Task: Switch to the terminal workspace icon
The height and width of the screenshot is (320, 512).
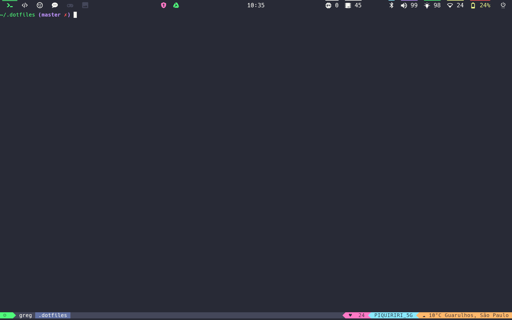Action: point(10,5)
